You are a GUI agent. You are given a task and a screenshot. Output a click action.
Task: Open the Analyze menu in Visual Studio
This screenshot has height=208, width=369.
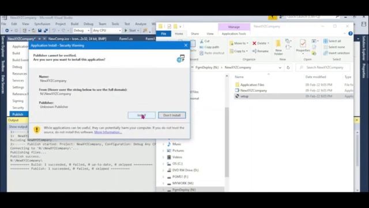[141, 24]
